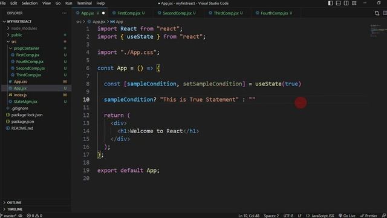
Task: Click the "This is True Statement" string
Action: click(x=199, y=99)
